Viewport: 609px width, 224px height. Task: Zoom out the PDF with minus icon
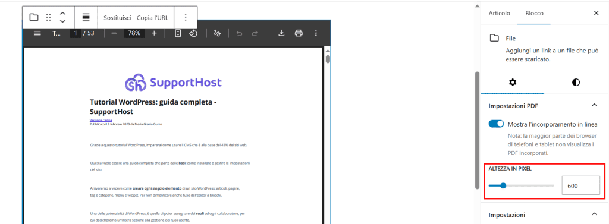pos(114,33)
